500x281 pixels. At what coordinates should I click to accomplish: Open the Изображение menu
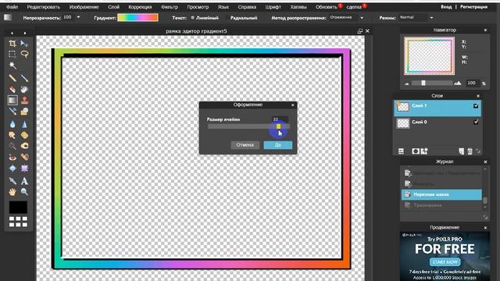pos(84,7)
